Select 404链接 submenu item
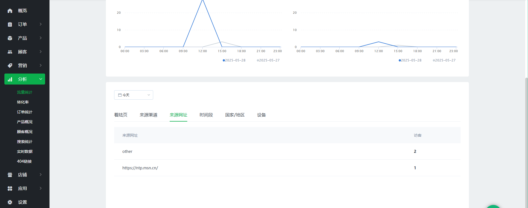The width and height of the screenshot is (528, 208). (x=24, y=161)
